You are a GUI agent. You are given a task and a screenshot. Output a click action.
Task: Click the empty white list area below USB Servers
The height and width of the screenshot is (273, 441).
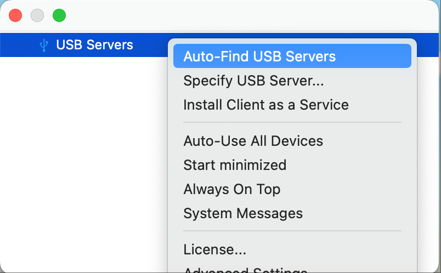[x=82, y=164]
